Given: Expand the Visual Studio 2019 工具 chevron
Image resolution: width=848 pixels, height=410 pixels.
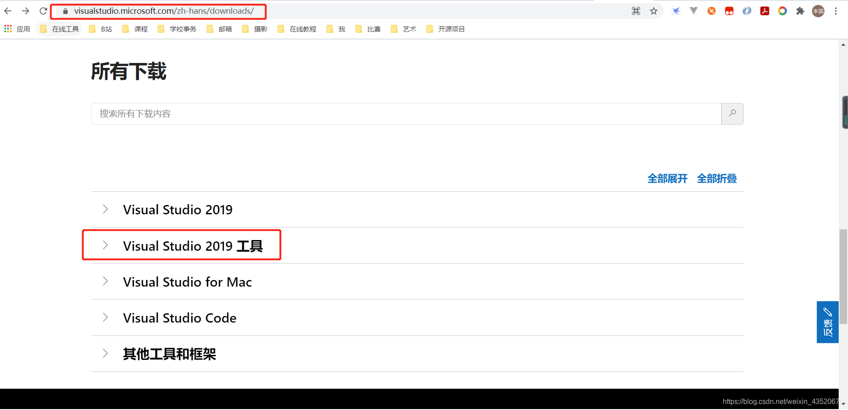Looking at the screenshot, I should (105, 245).
